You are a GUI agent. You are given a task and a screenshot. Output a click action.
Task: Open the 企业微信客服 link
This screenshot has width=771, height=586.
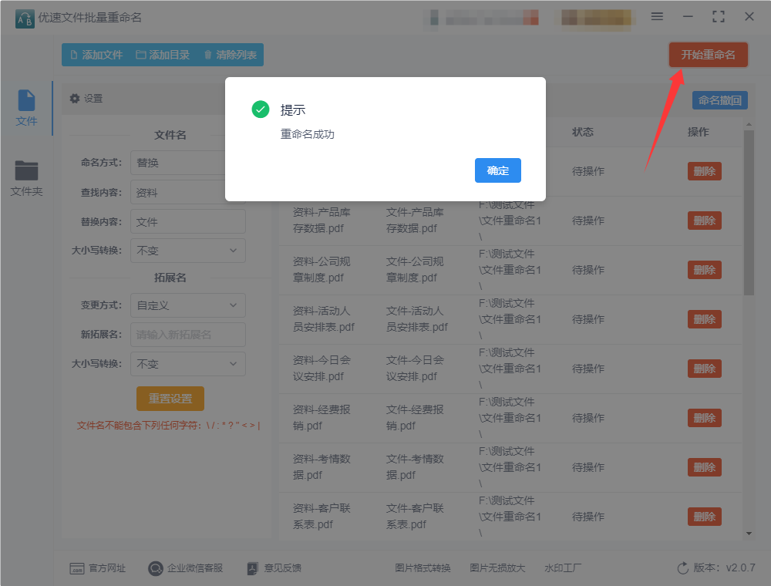point(185,568)
